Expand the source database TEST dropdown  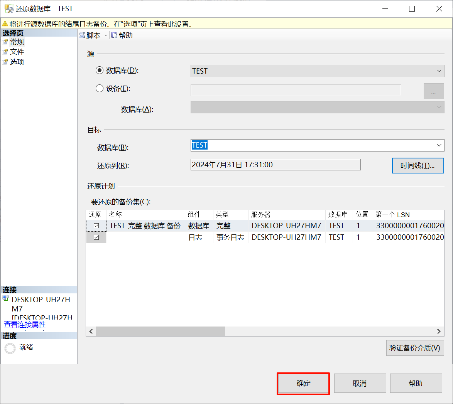click(439, 71)
